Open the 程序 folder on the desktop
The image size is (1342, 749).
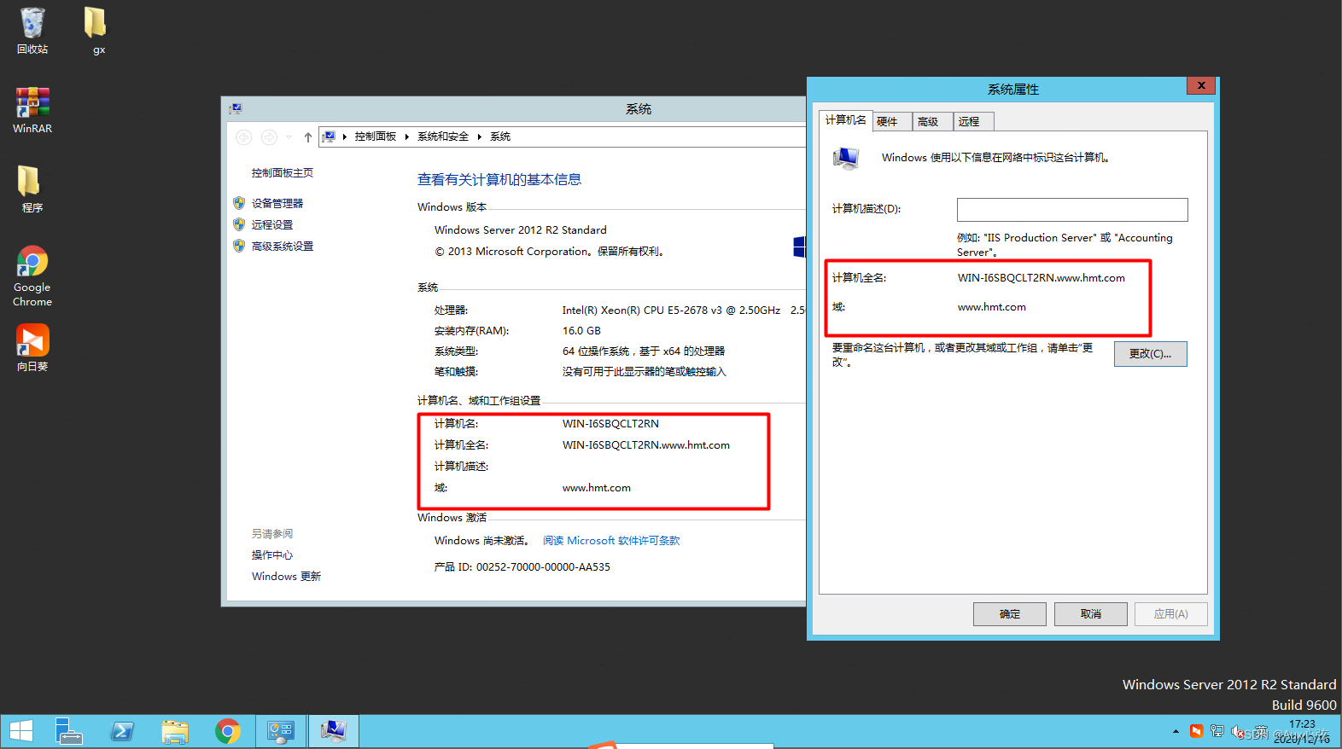click(31, 189)
